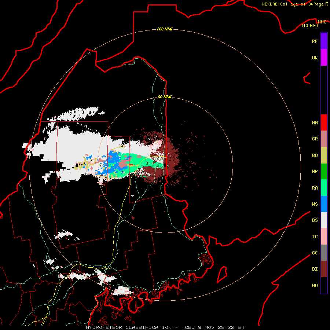Click the DS legend label

coord(315,220)
